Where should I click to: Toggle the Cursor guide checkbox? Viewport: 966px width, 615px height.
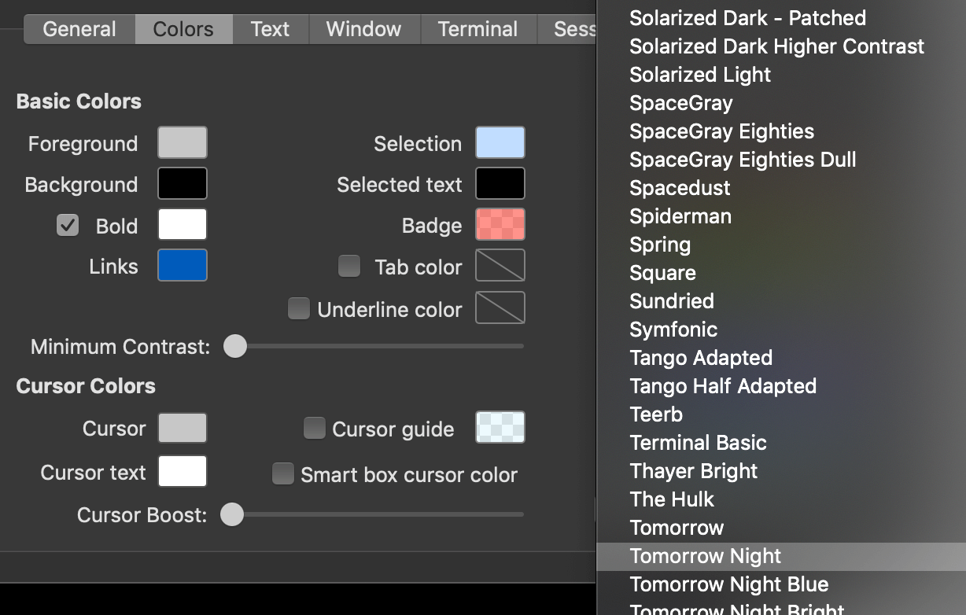tap(315, 428)
